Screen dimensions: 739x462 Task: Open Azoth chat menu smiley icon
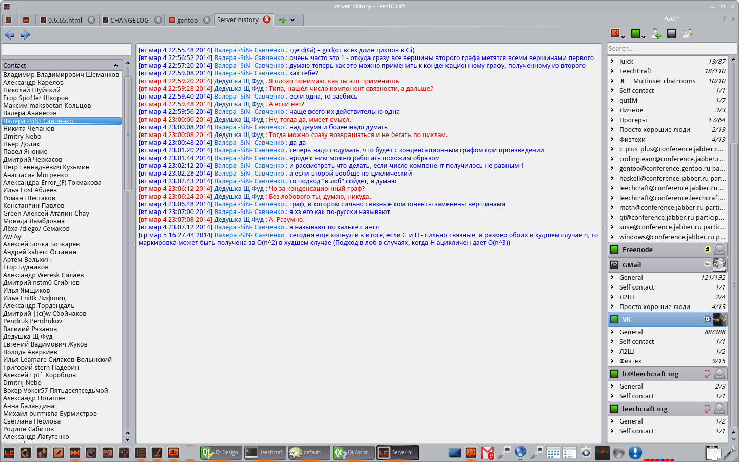coord(615,33)
